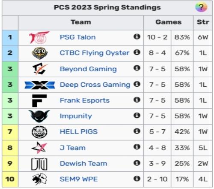Screen dimensions: 214x189
Task: Go to CTBC Flying Oyster team page
Action: point(95,53)
